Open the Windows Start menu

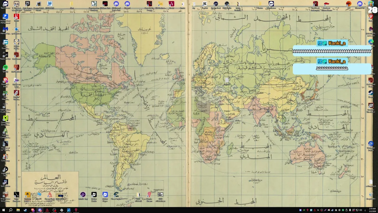(3, 210)
